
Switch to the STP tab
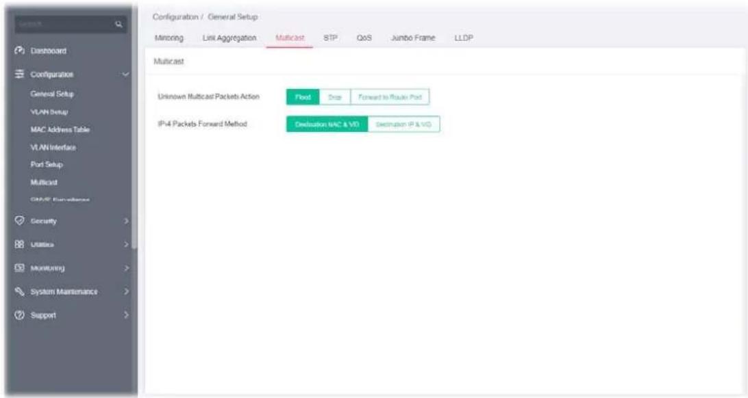click(331, 38)
